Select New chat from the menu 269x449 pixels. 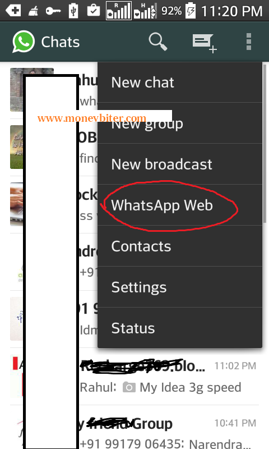pos(180,83)
